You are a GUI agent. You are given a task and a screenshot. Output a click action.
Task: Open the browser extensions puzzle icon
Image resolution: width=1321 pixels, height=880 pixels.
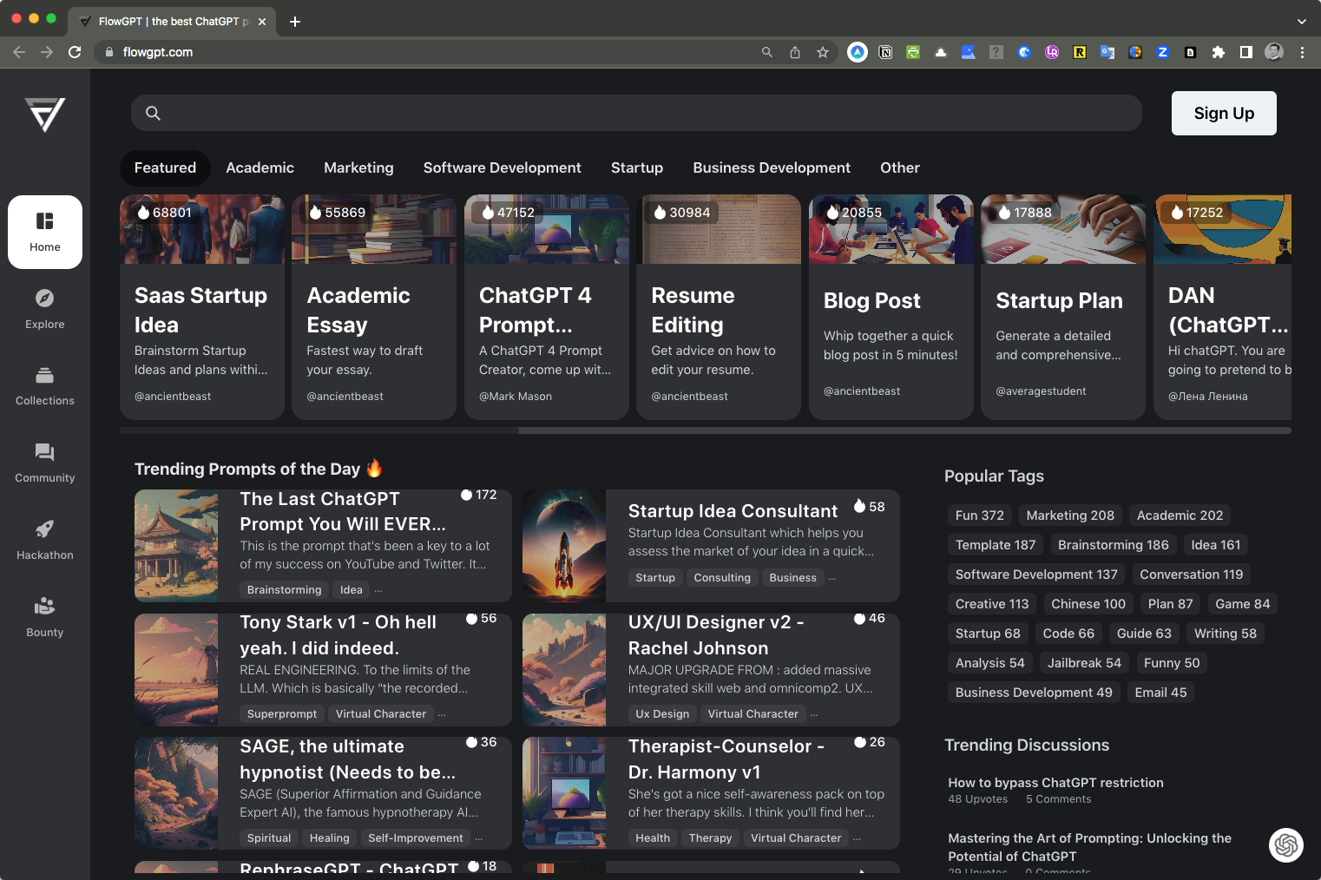tap(1218, 52)
